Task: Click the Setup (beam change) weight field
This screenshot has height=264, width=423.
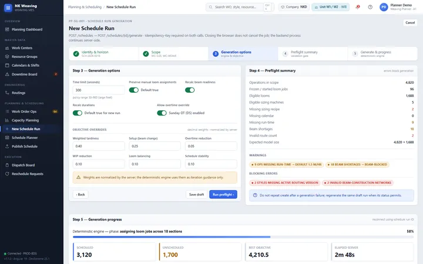Action: click(155, 146)
